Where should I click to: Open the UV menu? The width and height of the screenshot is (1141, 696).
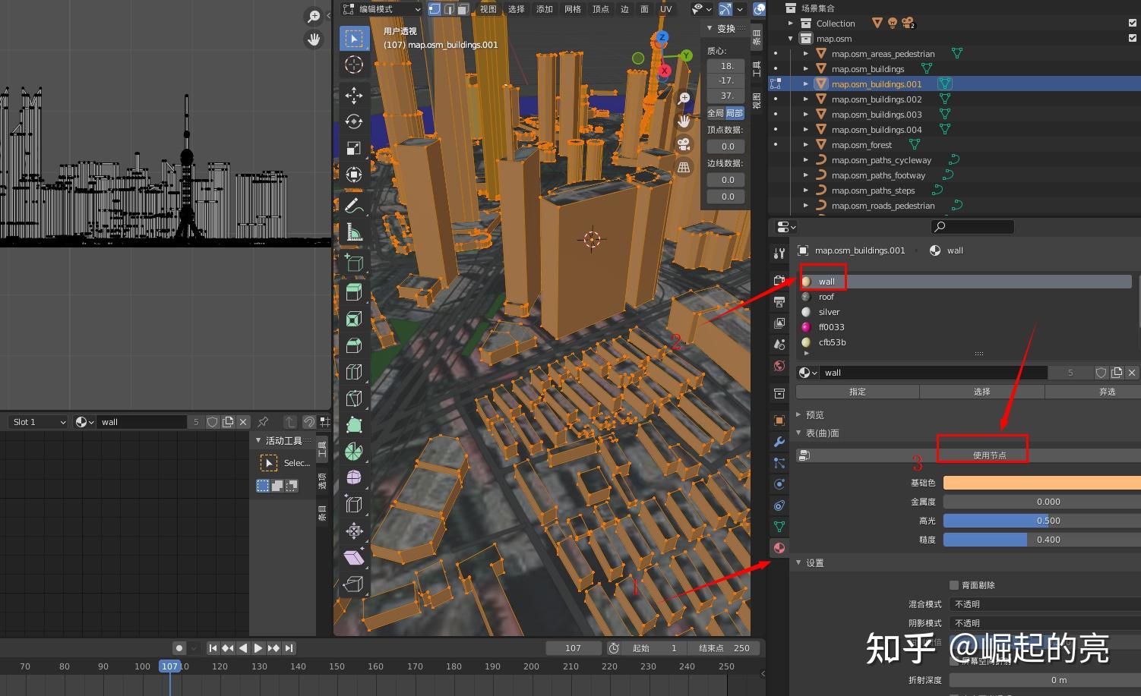(x=666, y=8)
